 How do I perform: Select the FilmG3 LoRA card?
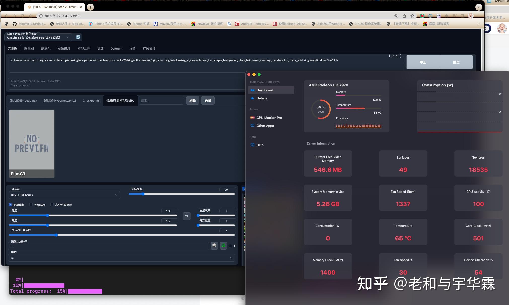32,144
